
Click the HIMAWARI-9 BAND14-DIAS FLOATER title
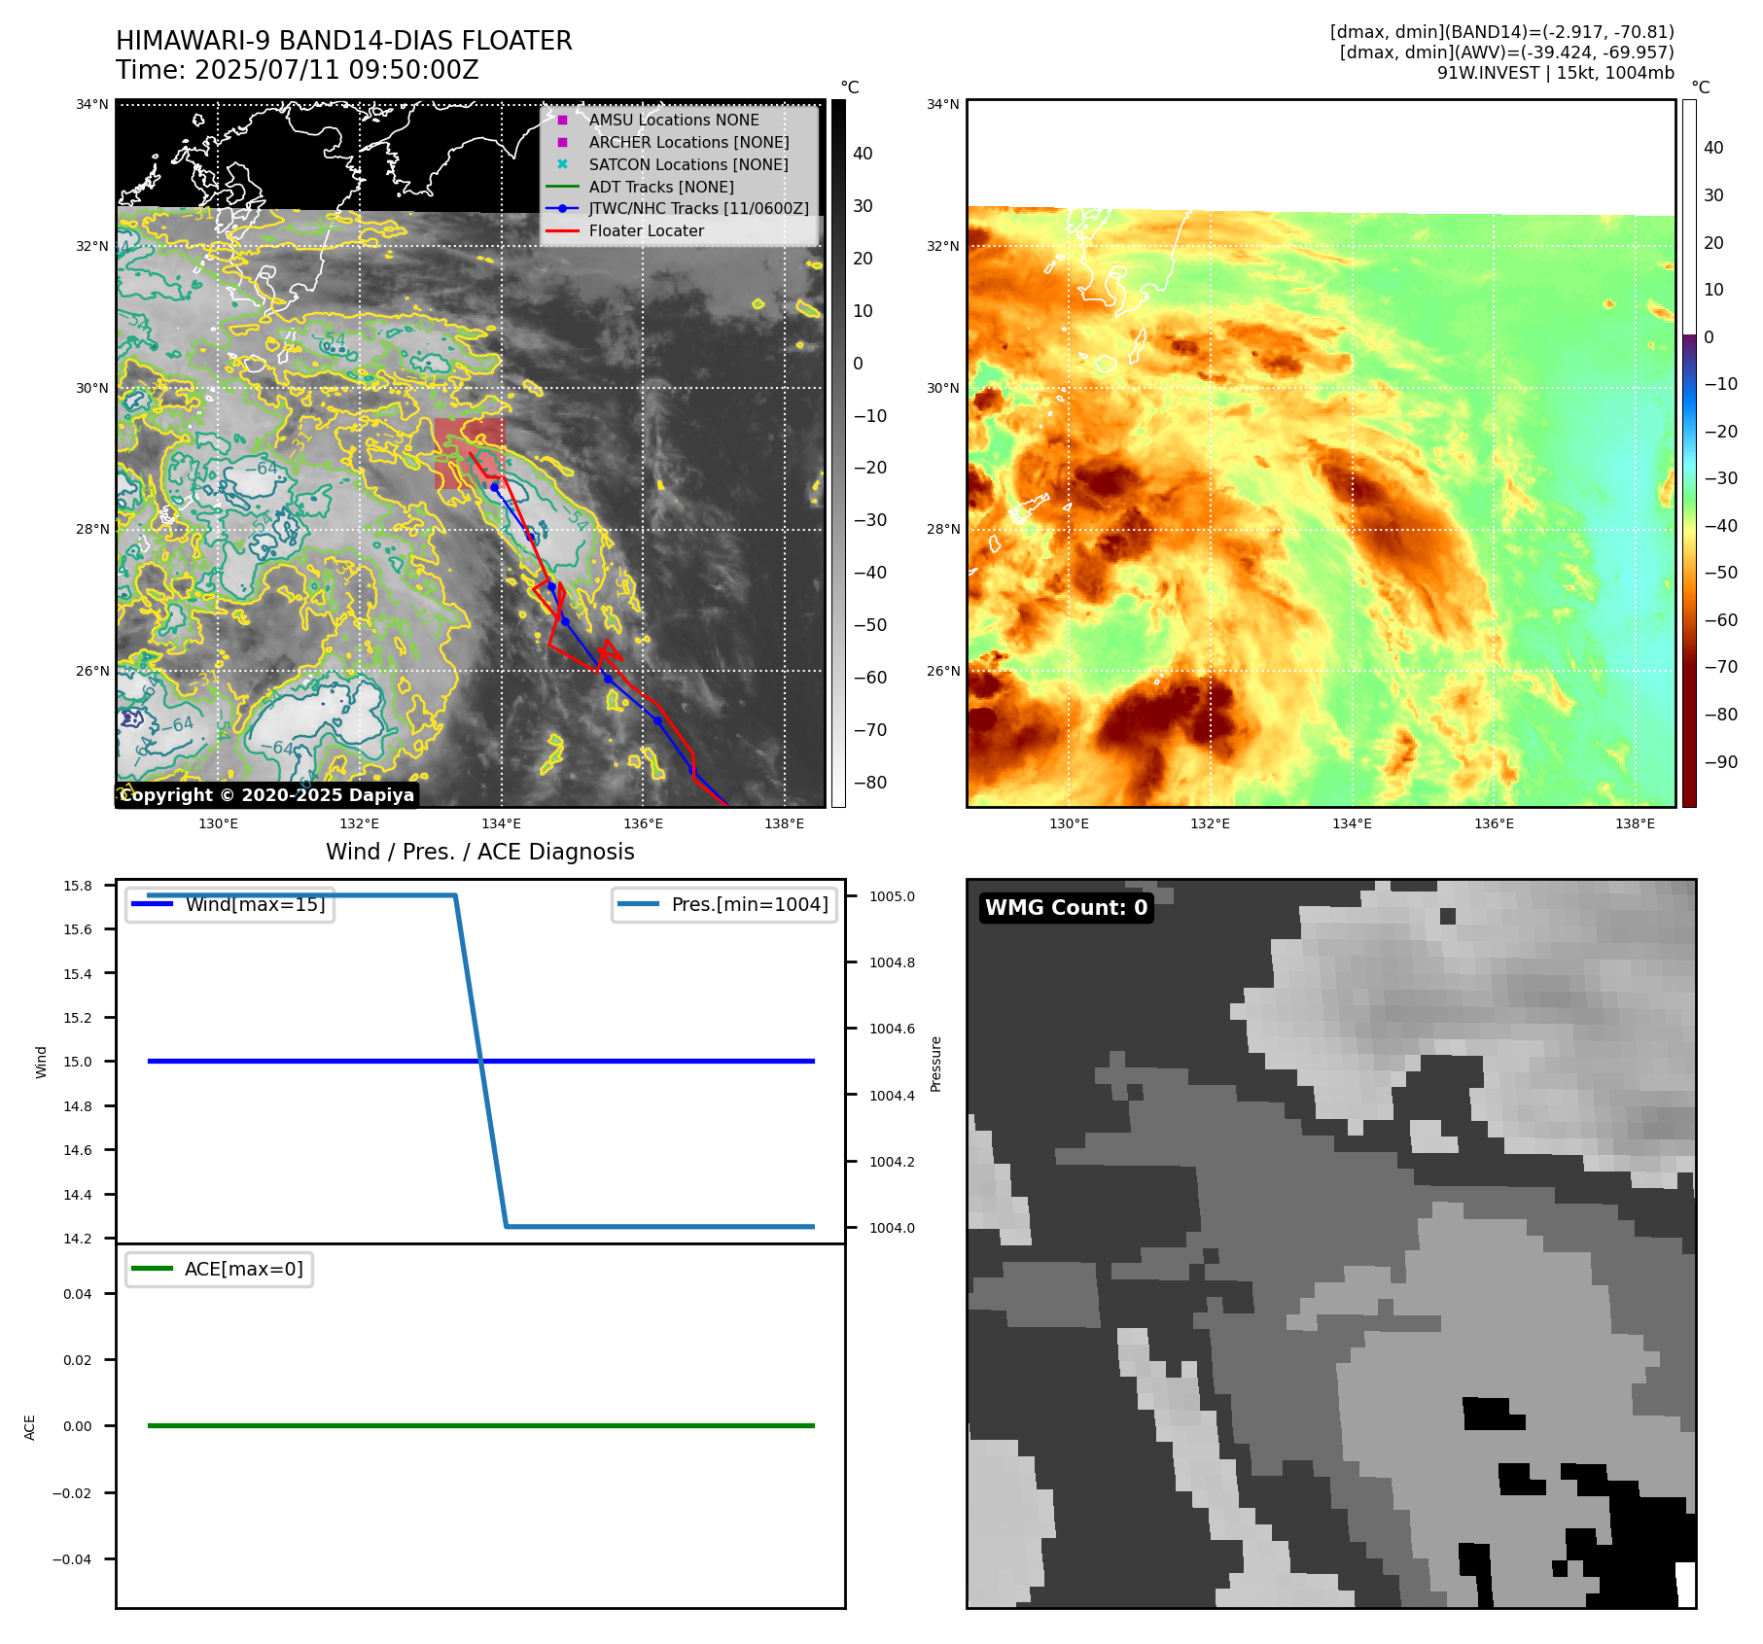tap(344, 41)
